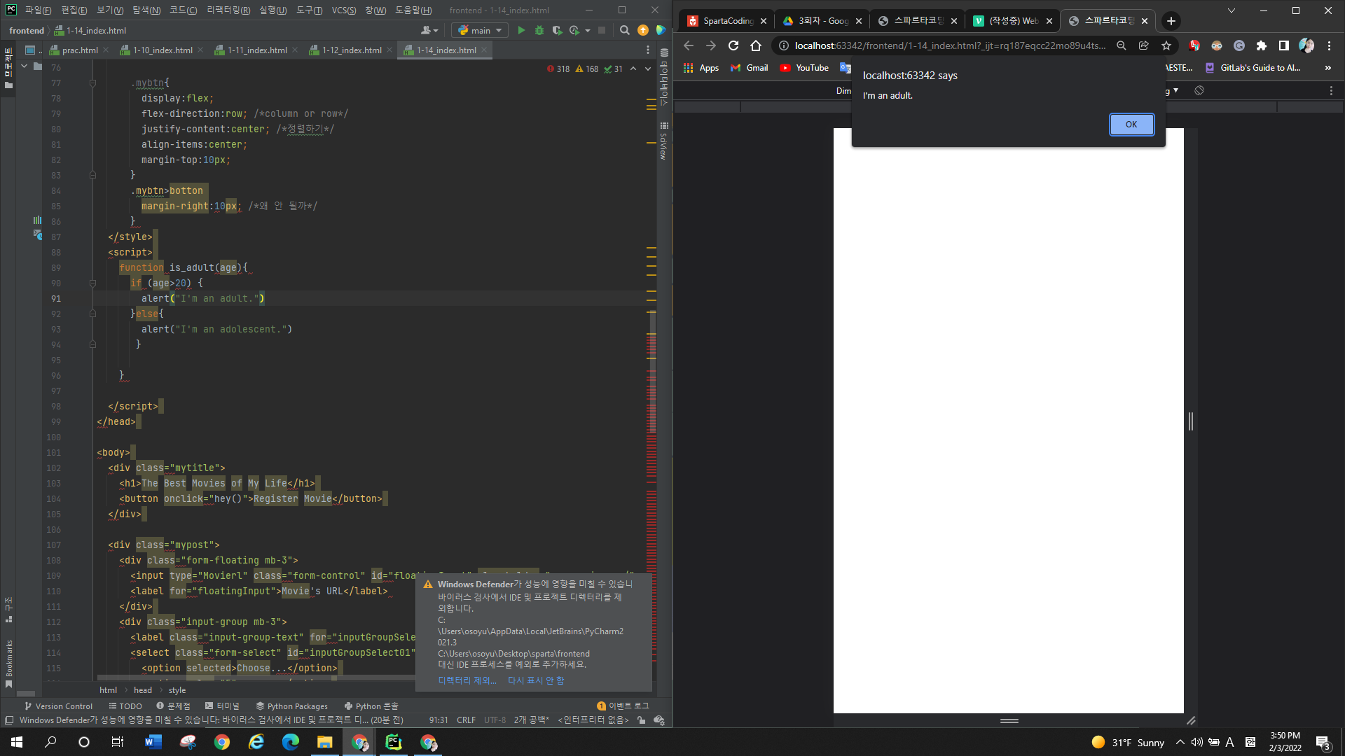Viewport: 1345px width, 756px height.
Task: Show hidden system tray icons
Action: tap(1180, 742)
